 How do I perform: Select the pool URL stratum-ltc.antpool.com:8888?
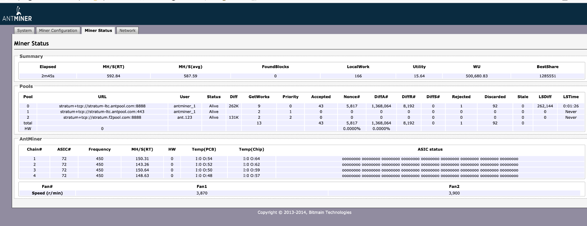(102, 106)
